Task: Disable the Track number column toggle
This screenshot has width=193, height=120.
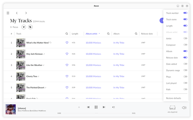Action: pyautogui.click(x=185, y=13)
